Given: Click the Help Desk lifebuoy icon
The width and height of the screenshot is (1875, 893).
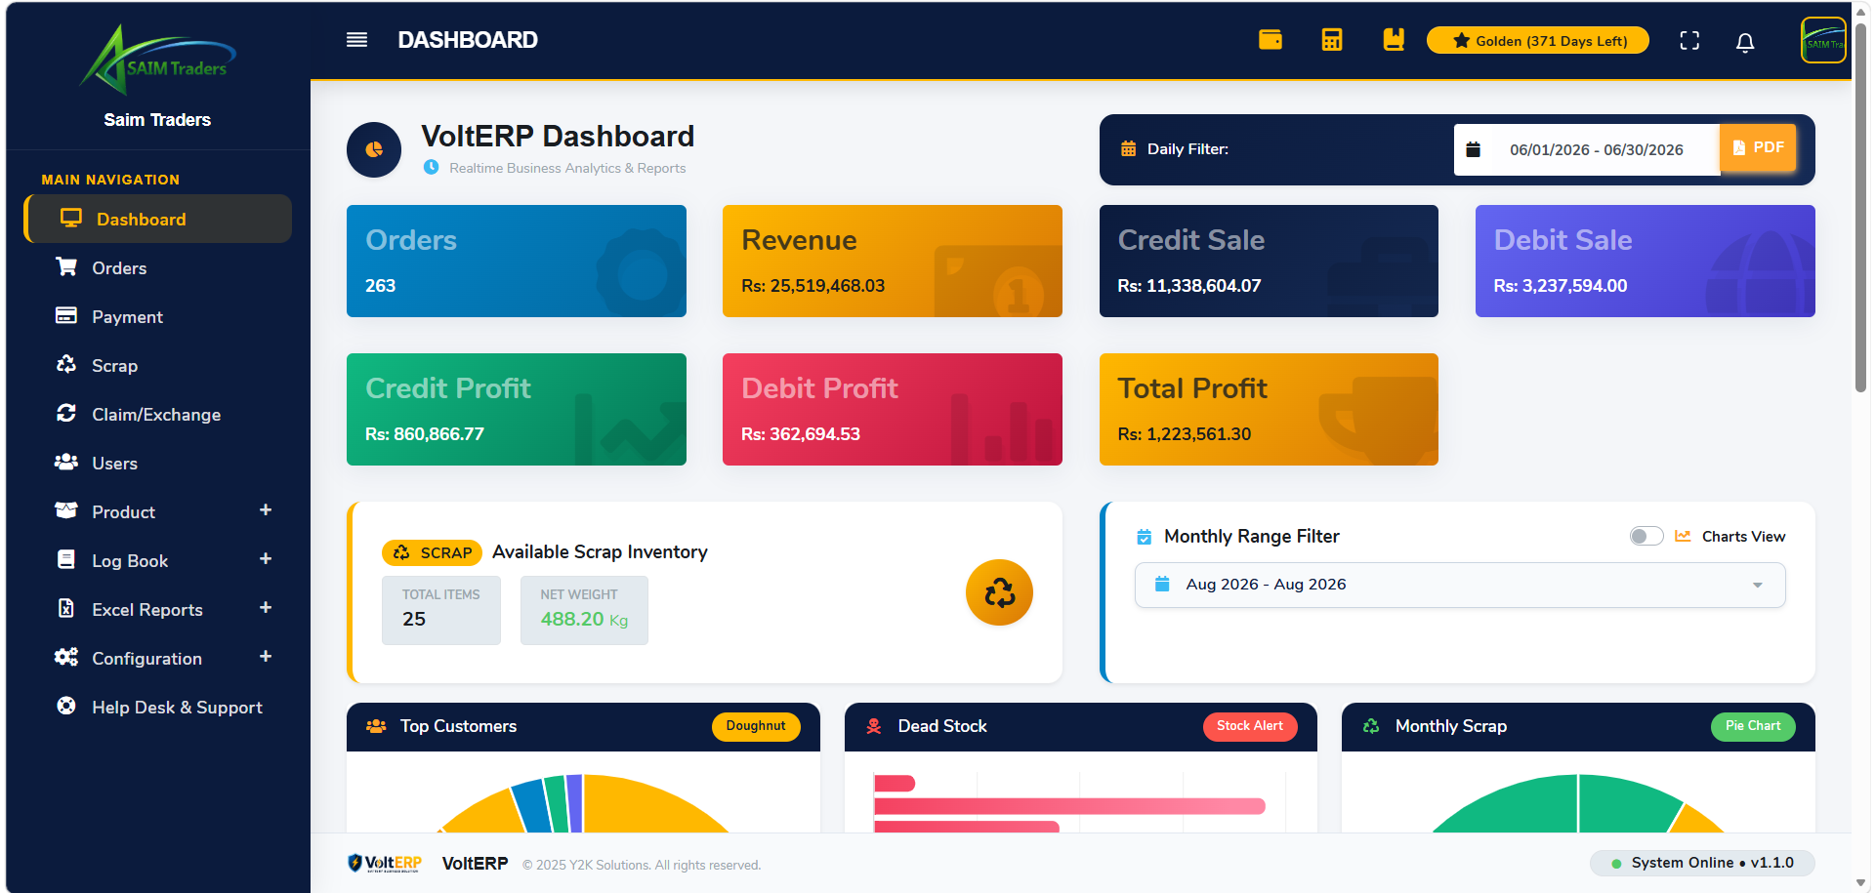Looking at the screenshot, I should pyautogui.click(x=66, y=706).
